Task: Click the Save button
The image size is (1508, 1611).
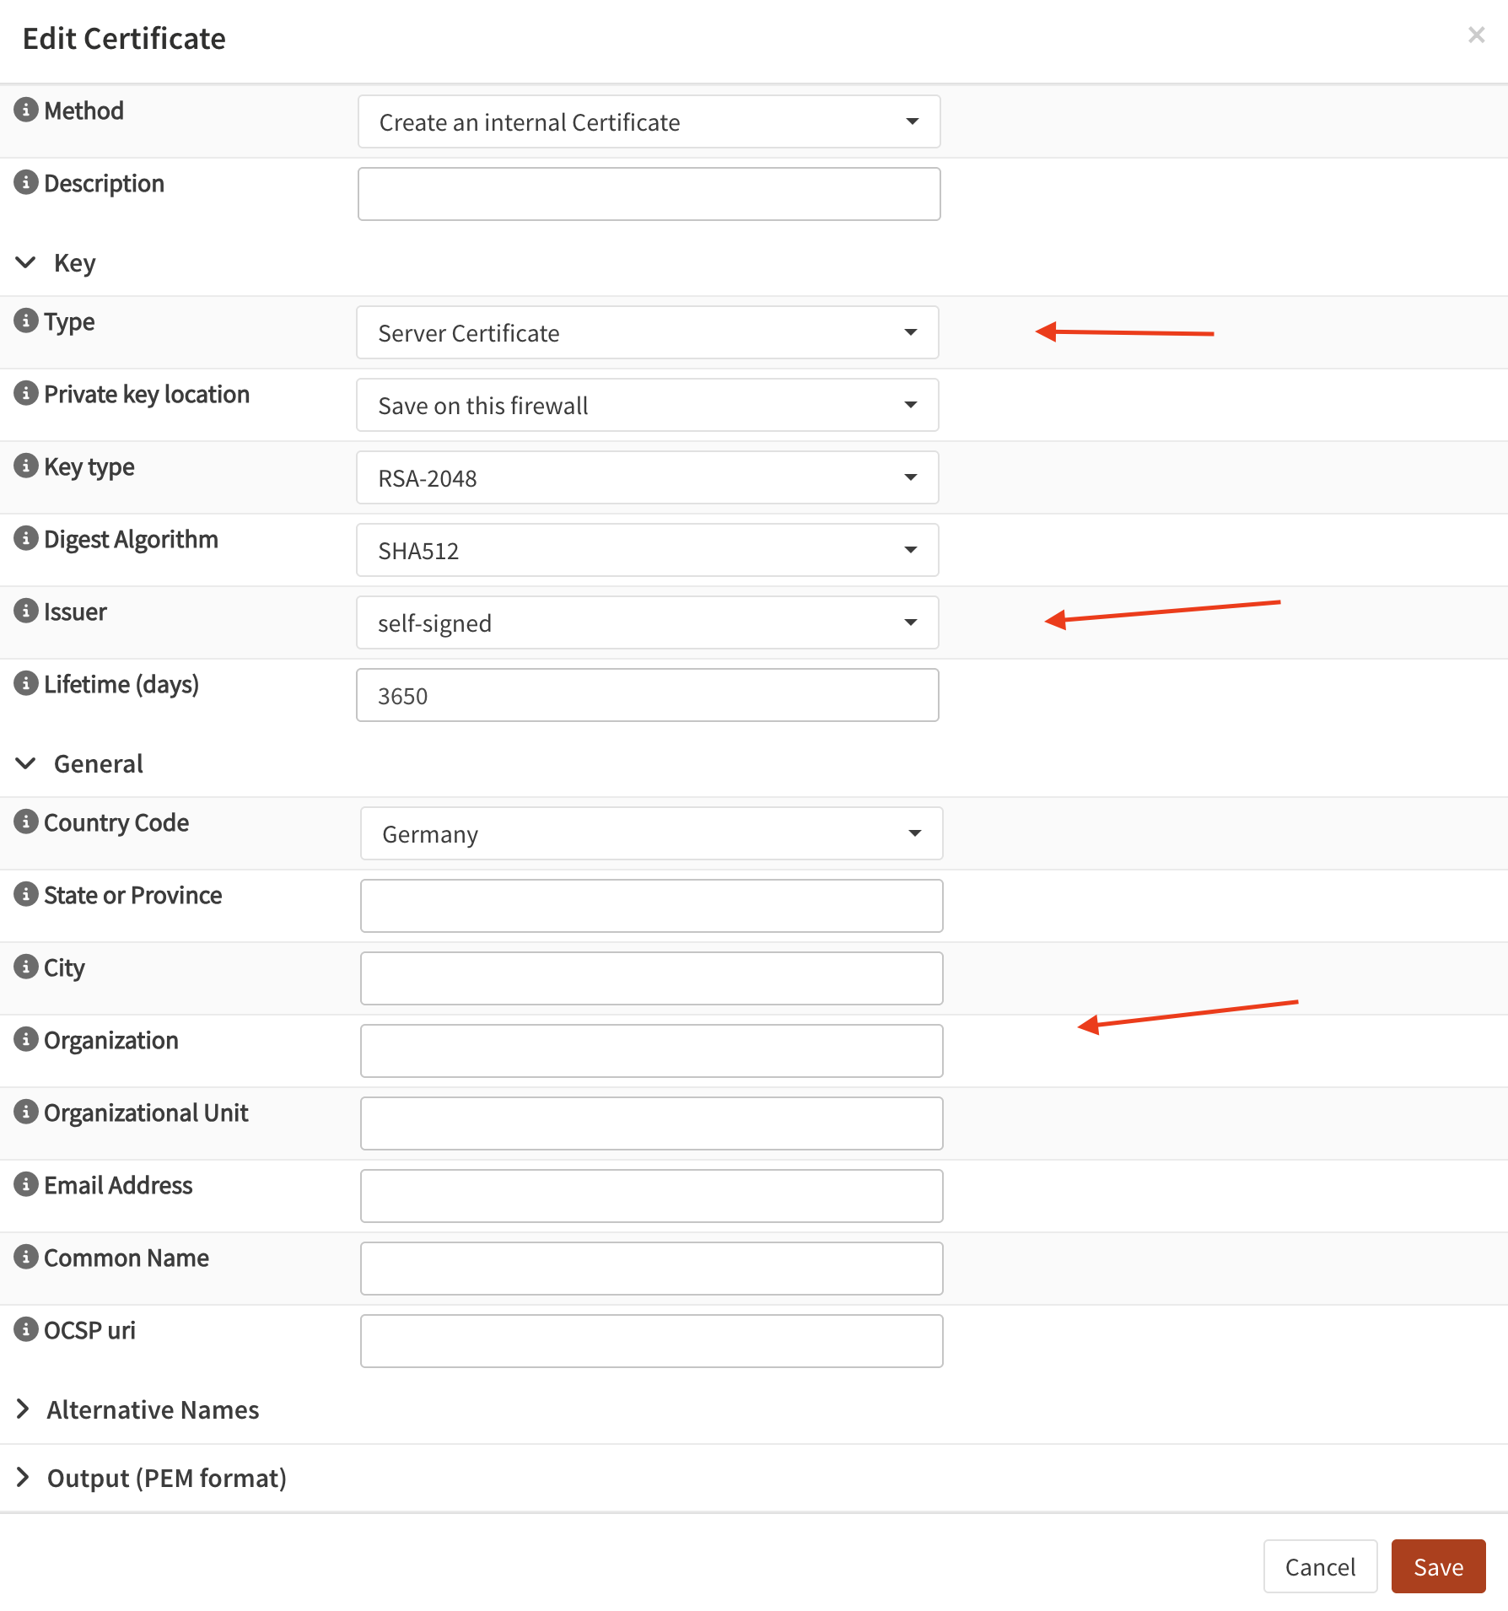Action: 1438,1566
